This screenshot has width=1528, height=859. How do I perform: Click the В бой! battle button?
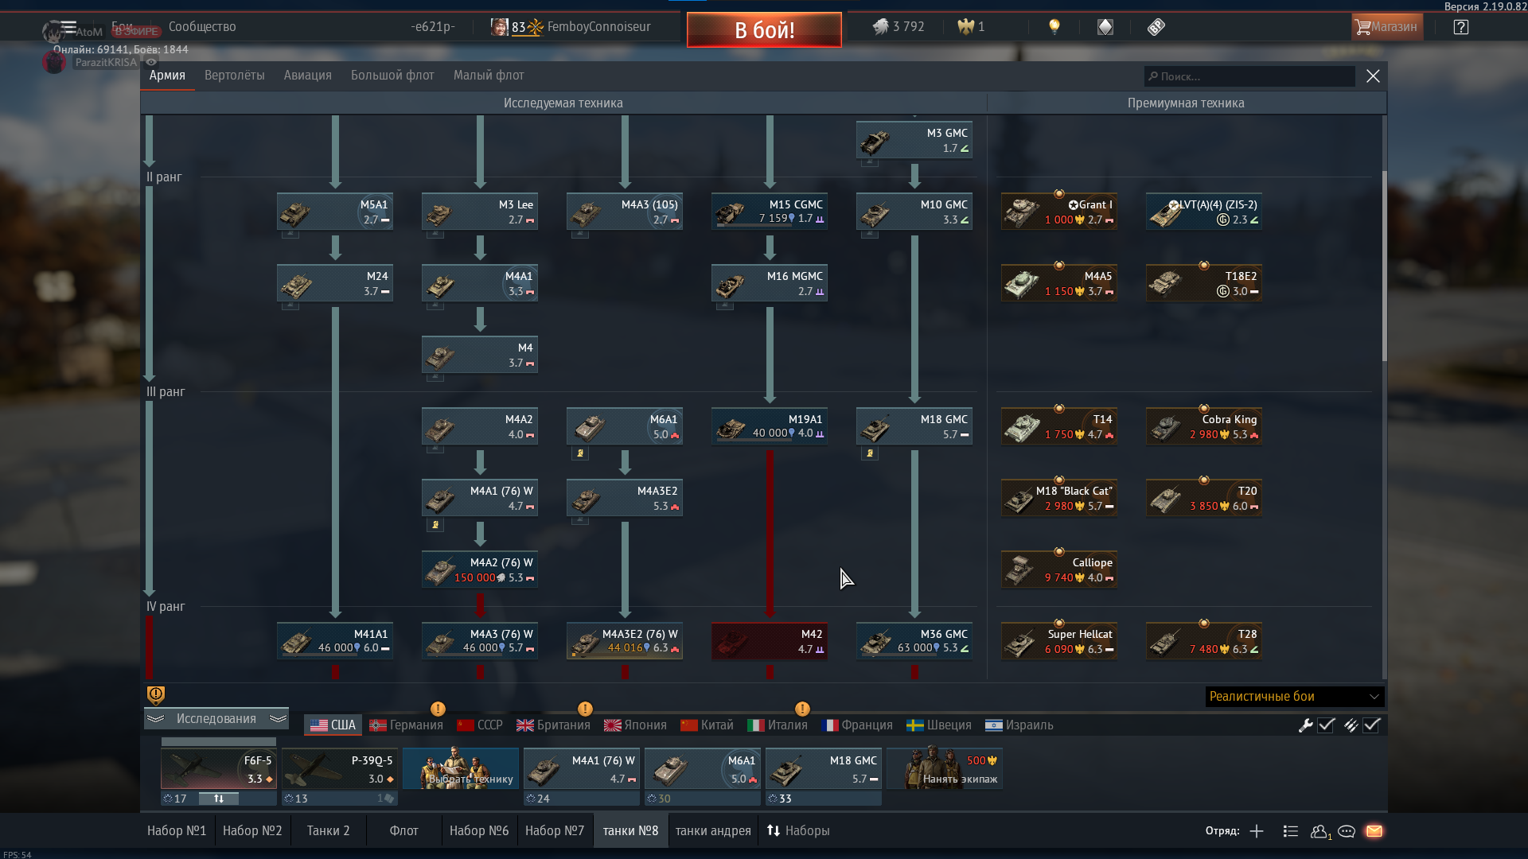764,30
